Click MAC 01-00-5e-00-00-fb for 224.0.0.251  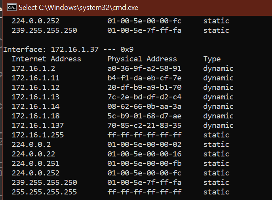point(145,164)
